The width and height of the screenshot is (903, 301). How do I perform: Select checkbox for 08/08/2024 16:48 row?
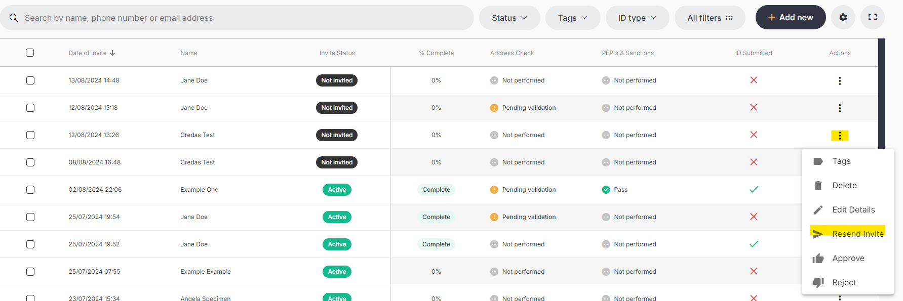coord(30,162)
